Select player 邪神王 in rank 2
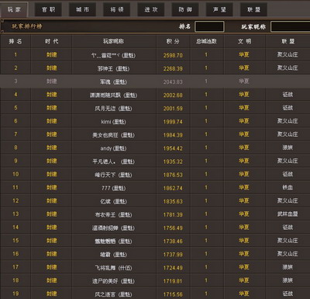 point(114,68)
